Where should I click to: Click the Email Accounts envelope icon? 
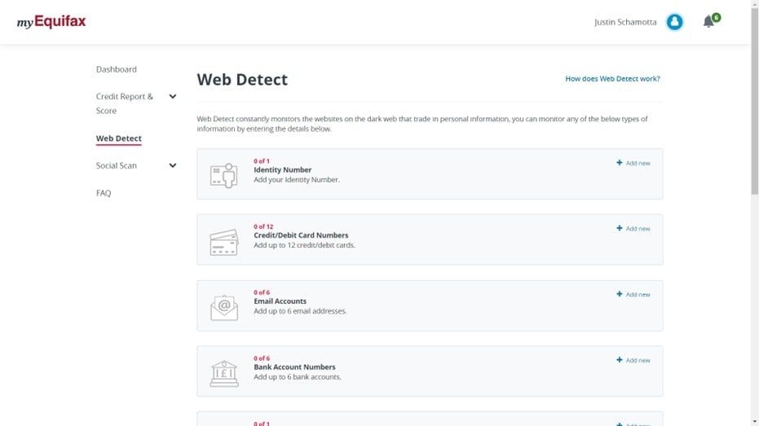coord(224,308)
